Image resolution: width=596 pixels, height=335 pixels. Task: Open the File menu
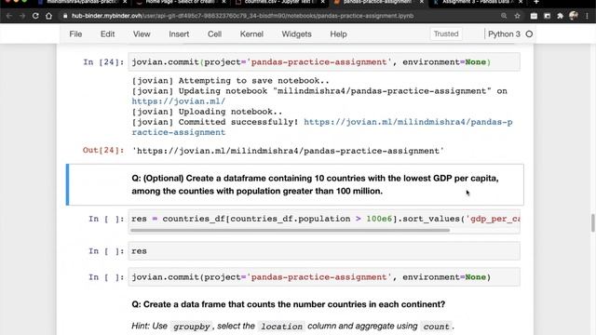[75, 34]
